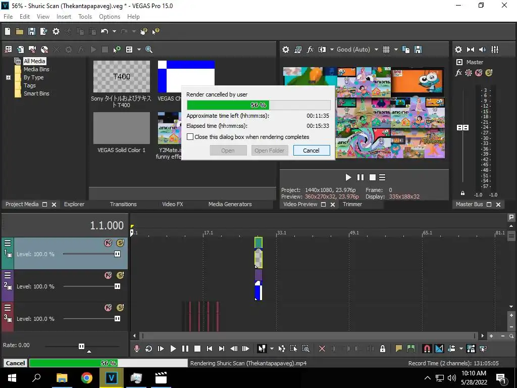
Task: Select the VEGAS Solid Color 1 thumbnail
Action: 121,128
